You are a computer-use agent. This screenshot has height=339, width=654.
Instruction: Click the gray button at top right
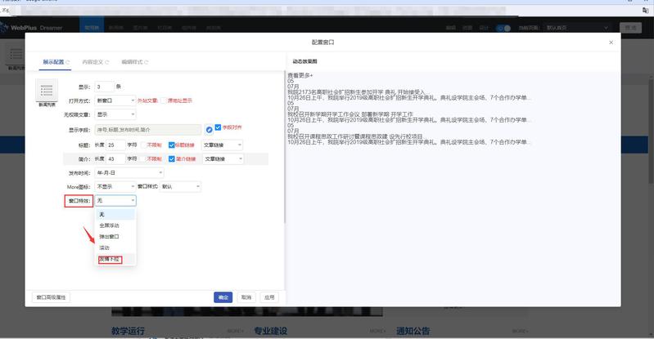(630, 28)
